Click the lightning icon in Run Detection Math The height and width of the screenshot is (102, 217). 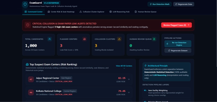tap(150, 4)
